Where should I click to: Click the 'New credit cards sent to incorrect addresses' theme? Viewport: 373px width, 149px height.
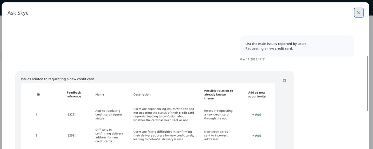point(216,136)
